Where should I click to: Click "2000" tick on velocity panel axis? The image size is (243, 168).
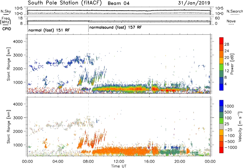tap(18, 131)
